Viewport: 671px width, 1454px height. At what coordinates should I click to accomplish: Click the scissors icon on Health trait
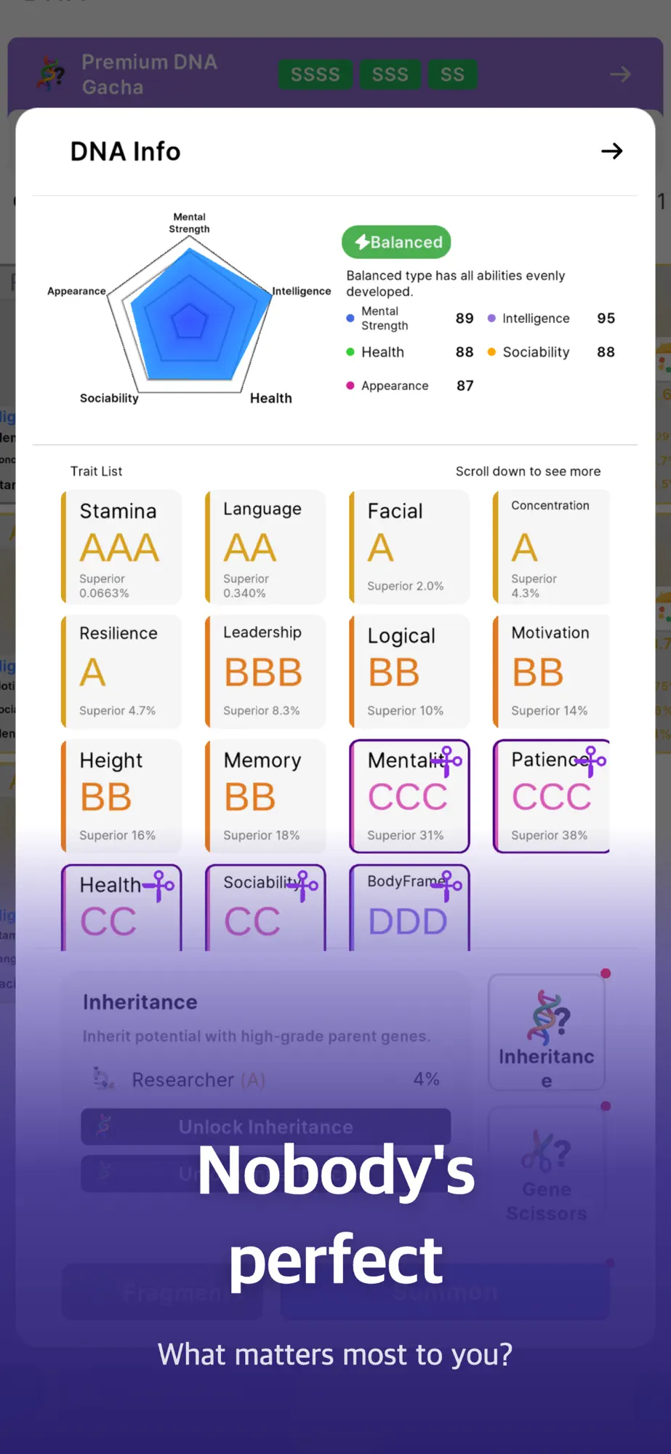(159, 886)
